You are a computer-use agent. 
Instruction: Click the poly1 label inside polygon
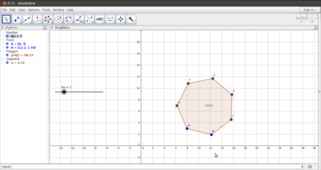tap(209, 105)
